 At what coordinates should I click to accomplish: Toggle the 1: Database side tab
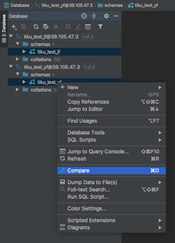point(4,29)
